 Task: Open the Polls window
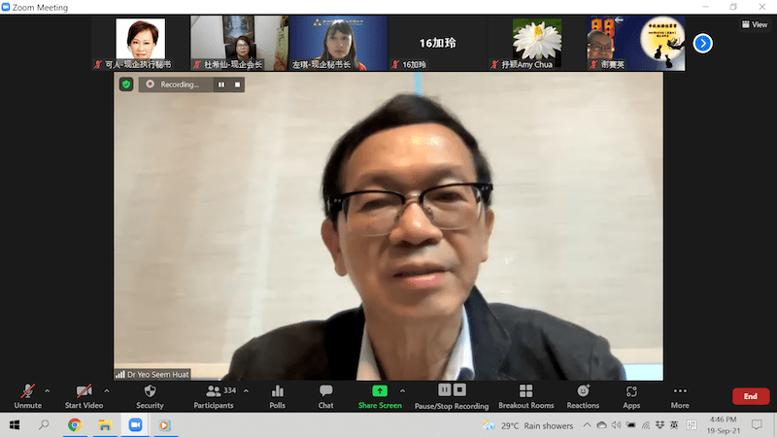277,395
